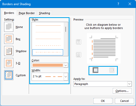Click the orange color swatch field

tap(48, 65)
